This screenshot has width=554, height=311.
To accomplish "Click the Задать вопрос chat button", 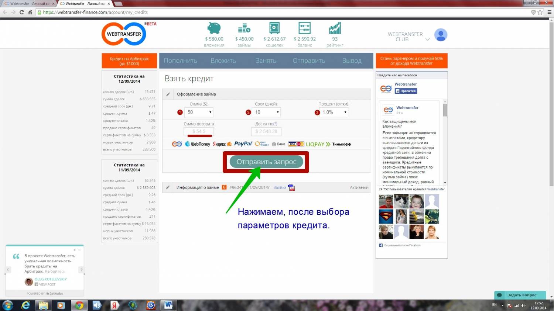I will (520, 295).
